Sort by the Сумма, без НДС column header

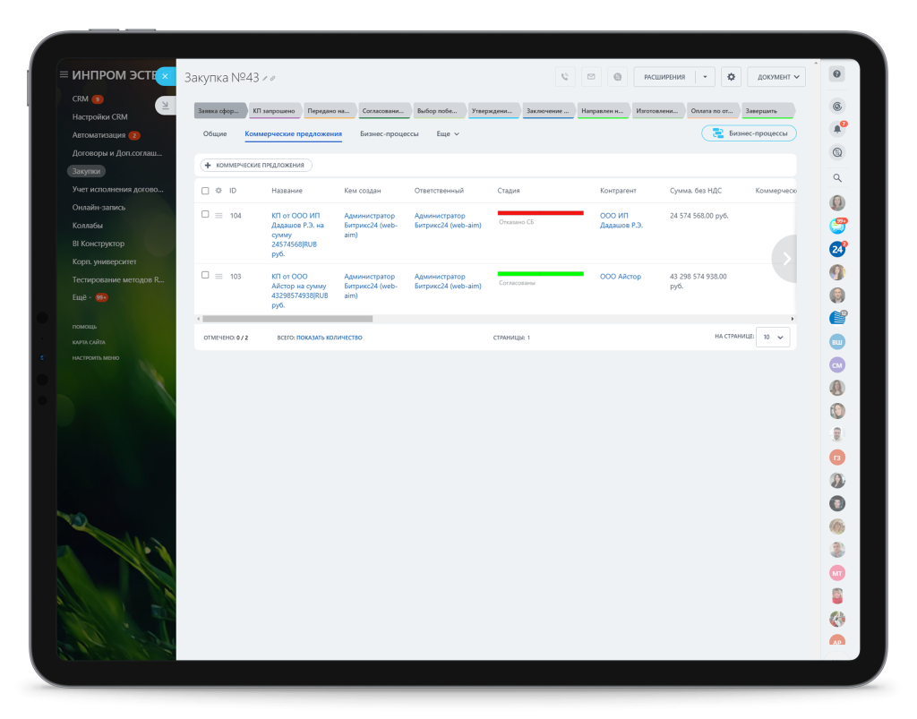click(x=695, y=191)
